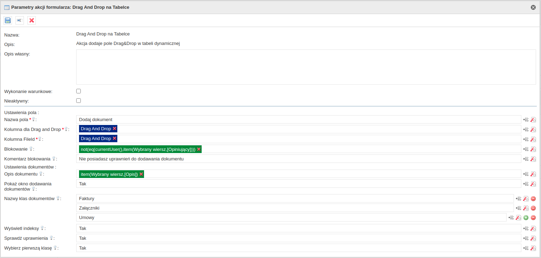Image resolution: width=541 pixels, height=258 pixels.
Task: Open function editor for Blokowanie row
Action: 533,149
